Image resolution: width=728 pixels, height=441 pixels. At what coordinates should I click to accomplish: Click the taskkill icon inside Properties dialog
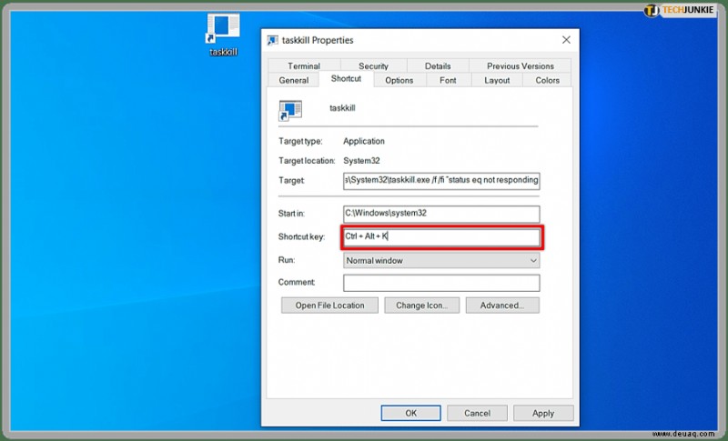pos(290,110)
